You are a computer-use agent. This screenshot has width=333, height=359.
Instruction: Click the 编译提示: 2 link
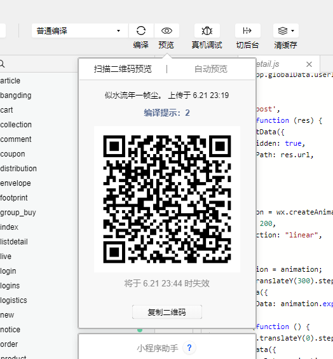pos(167,113)
